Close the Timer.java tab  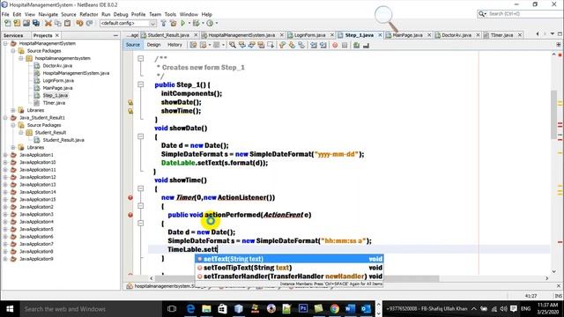(x=520, y=35)
